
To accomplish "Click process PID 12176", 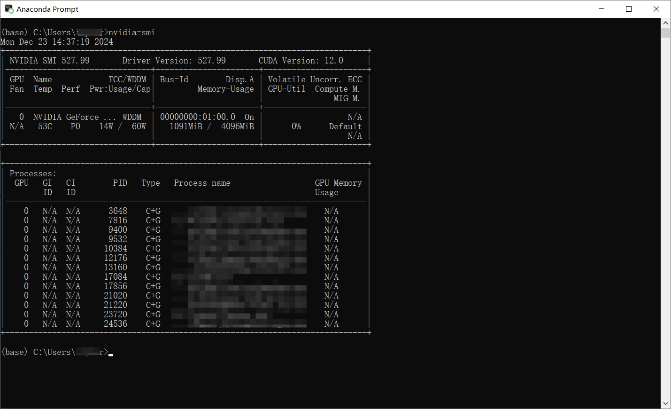I will (x=116, y=258).
